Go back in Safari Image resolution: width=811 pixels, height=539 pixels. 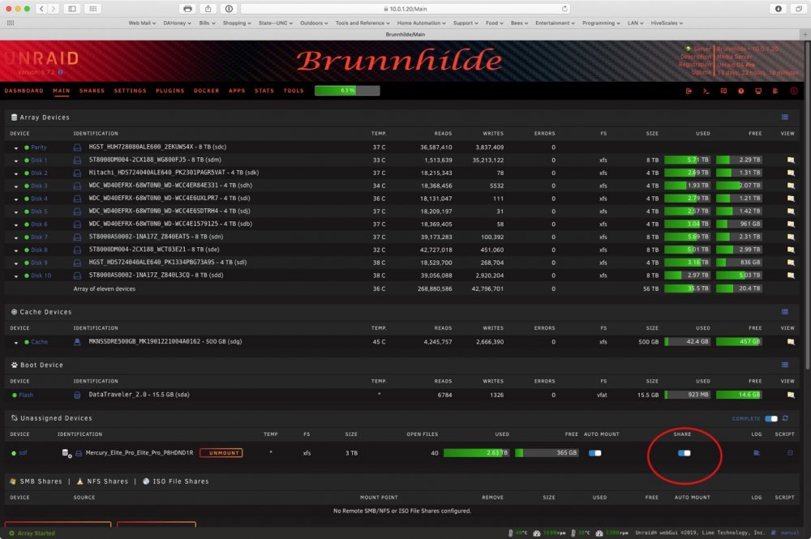(x=41, y=9)
